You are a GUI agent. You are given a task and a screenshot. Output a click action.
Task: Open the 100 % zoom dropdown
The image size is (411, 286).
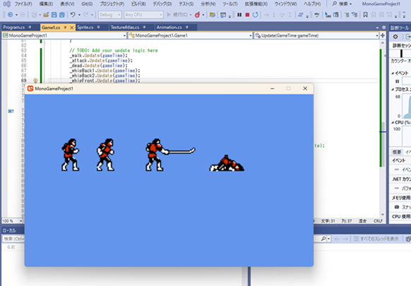(12, 221)
